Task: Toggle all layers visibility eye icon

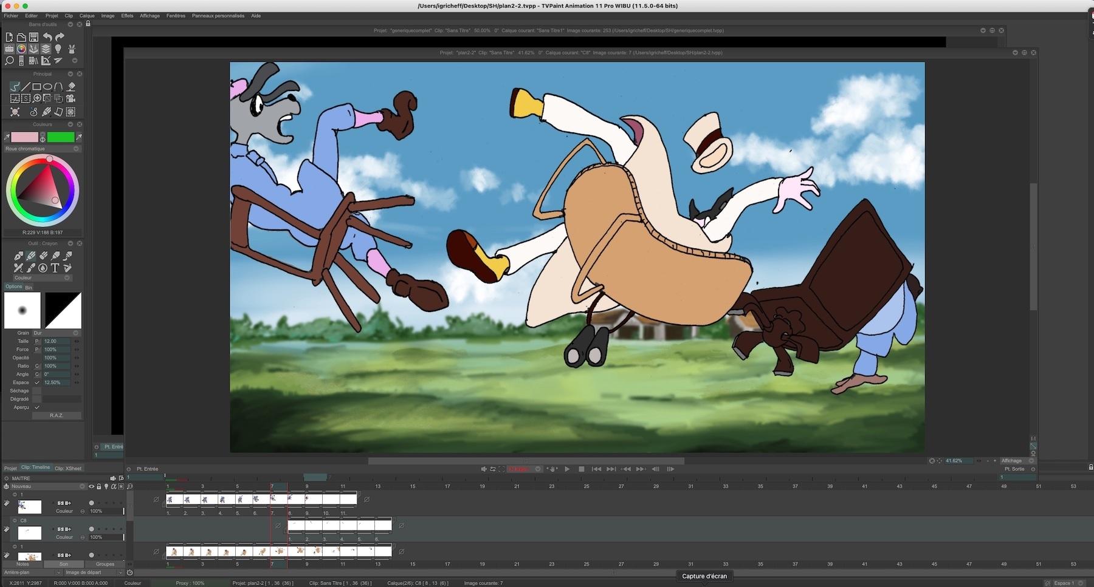Action: pyautogui.click(x=91, y=486)
